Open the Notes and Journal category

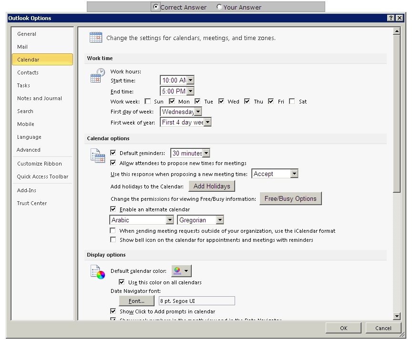(x=42, y=98)
